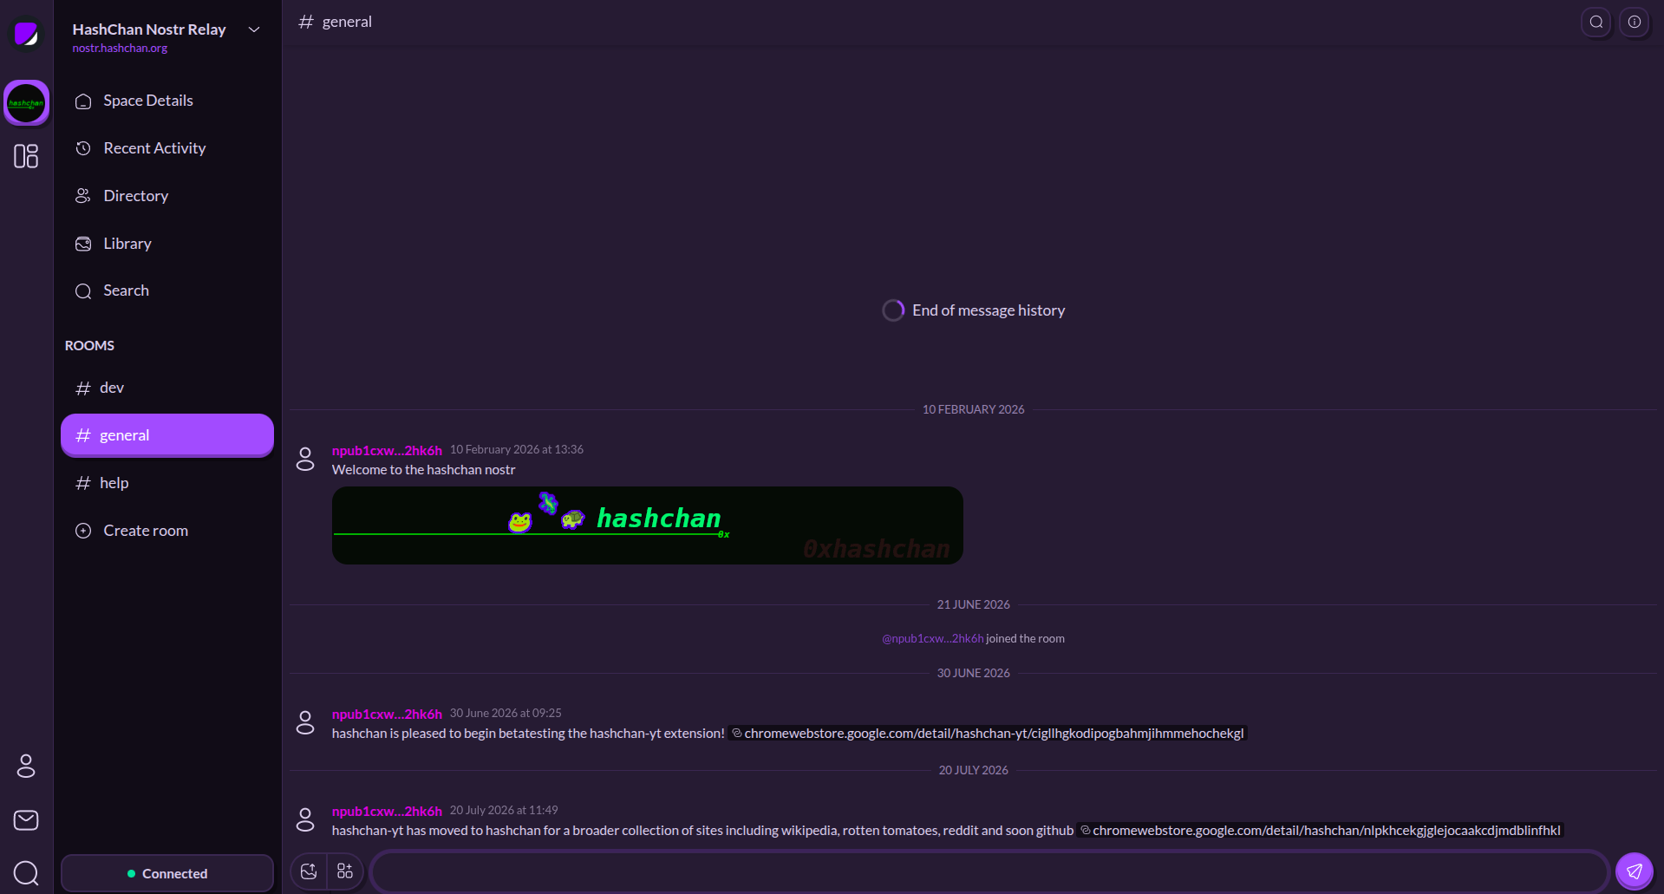The image size is (1664, 894).
Task: Open Space Details
Action: coord(167,101)
